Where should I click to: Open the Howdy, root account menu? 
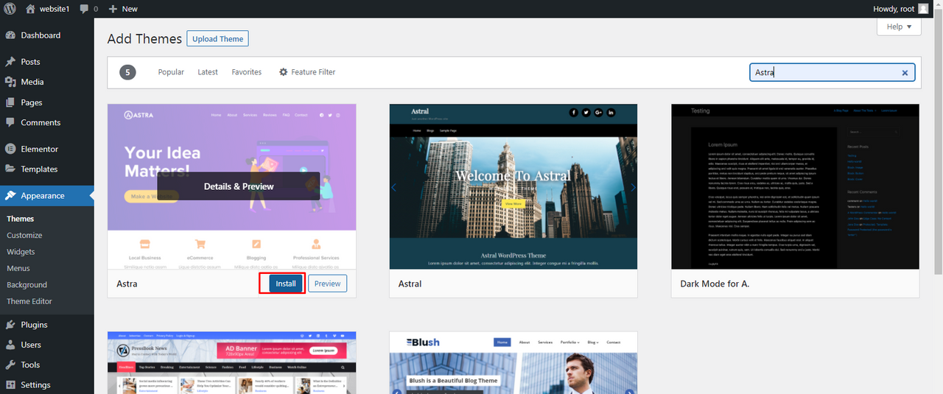(900, 9)
